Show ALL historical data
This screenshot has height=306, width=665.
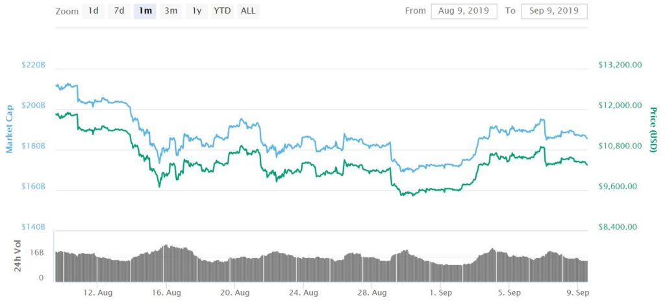248,11
